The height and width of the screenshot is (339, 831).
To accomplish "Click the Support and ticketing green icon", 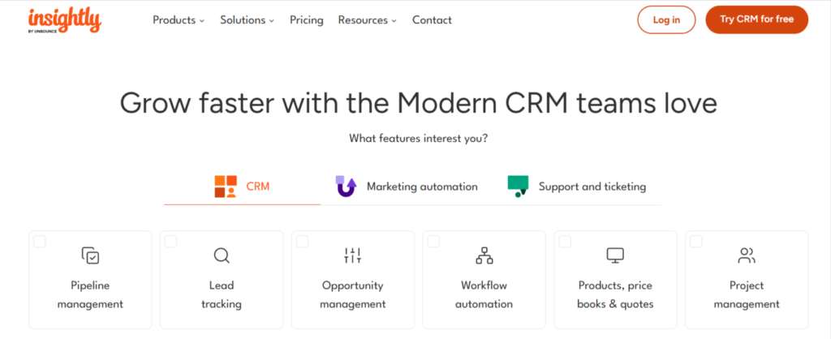I will pos(518,187).
